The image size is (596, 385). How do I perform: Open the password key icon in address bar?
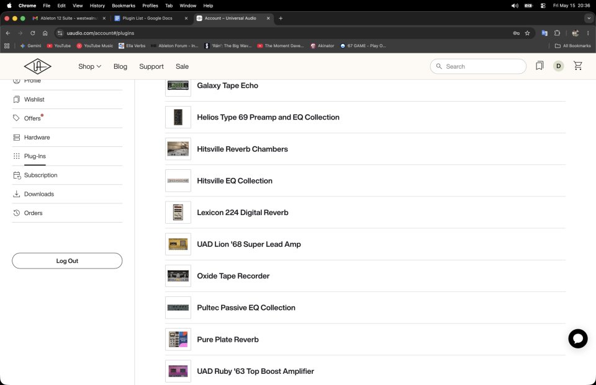(x=516, y=33)
